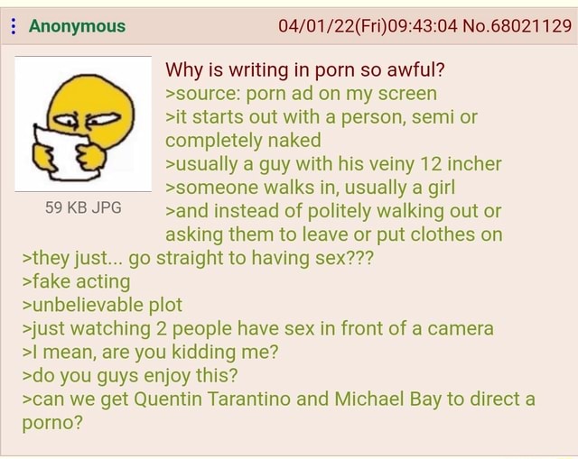Image resolution: width=578 pixels, height=459 pixels.
Task: Click the 'Why is writing' post subject line
Action: (305, 69)
